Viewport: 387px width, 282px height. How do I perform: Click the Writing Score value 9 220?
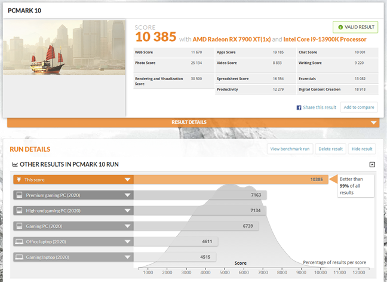(x=359, y=63)
